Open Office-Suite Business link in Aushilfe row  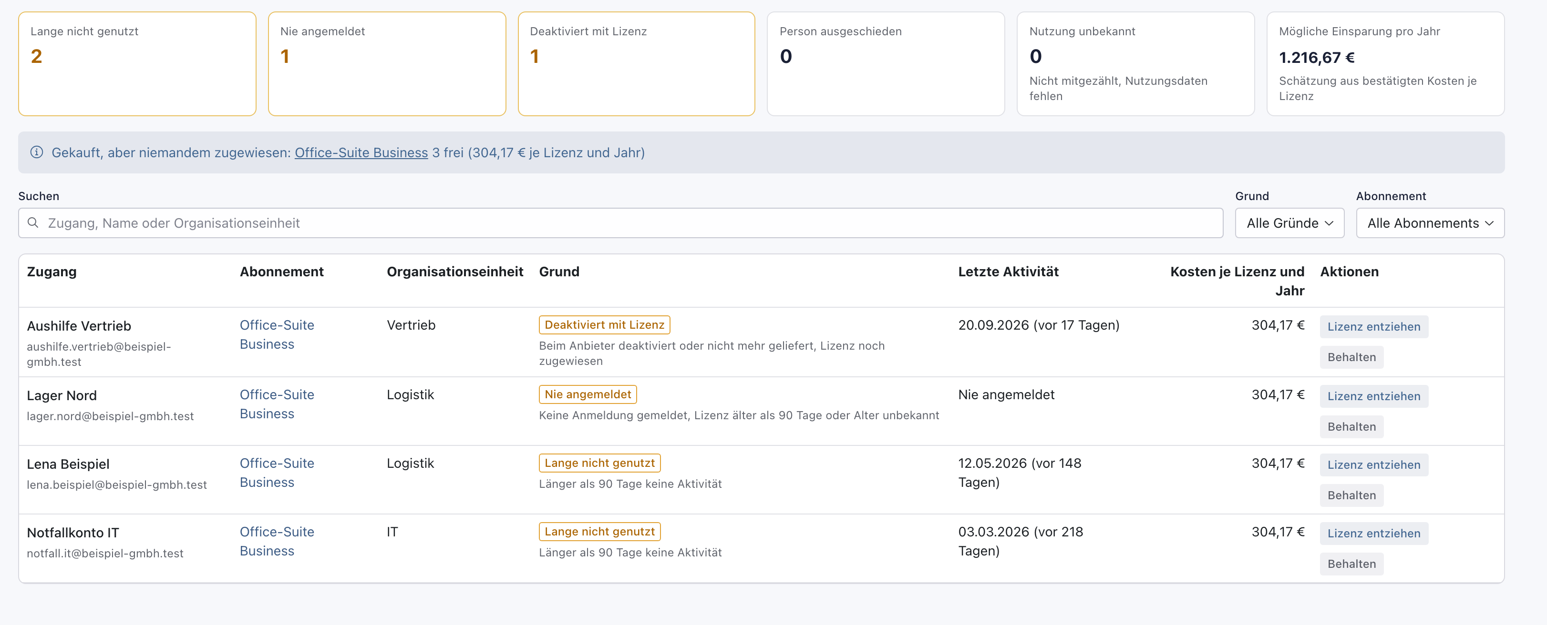277,335
